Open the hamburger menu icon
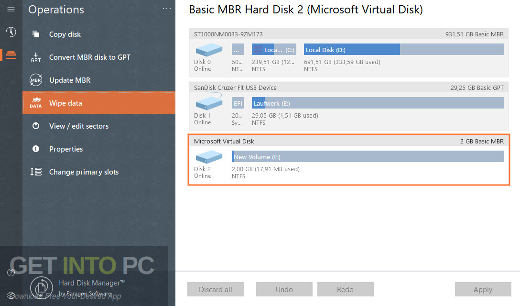520x306 pixels. pos(11,9)
